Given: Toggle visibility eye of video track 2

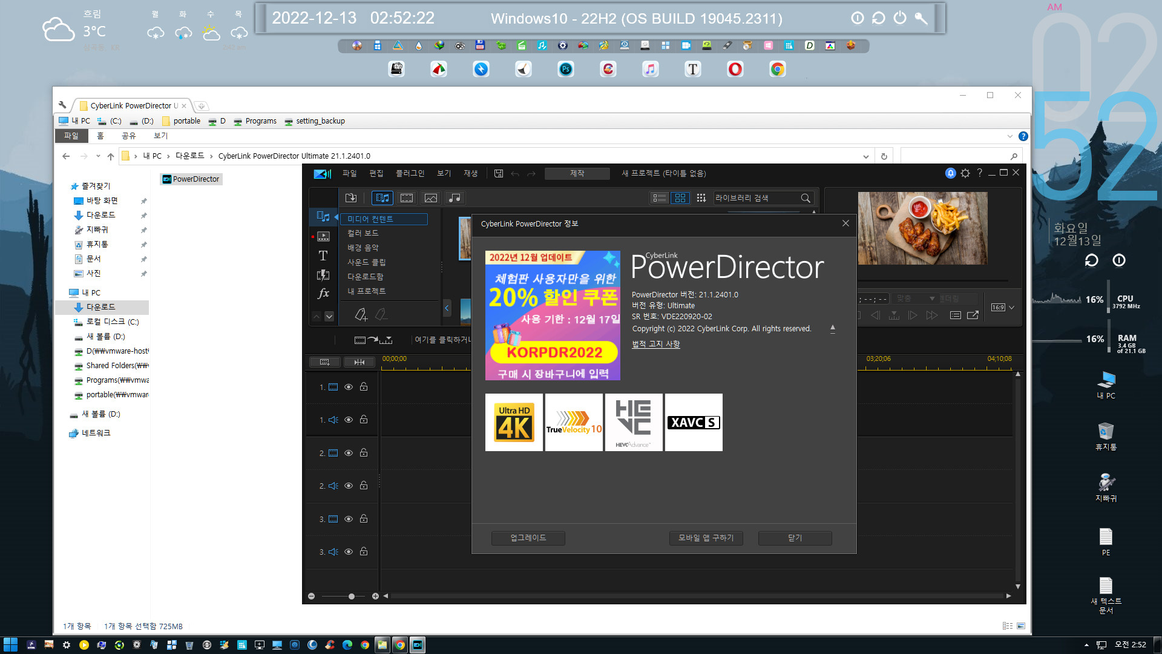Looking at the screenshot, I should point(349,453).
